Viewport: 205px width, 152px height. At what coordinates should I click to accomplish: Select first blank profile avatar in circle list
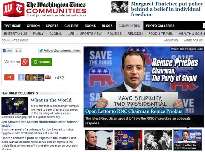21,78
